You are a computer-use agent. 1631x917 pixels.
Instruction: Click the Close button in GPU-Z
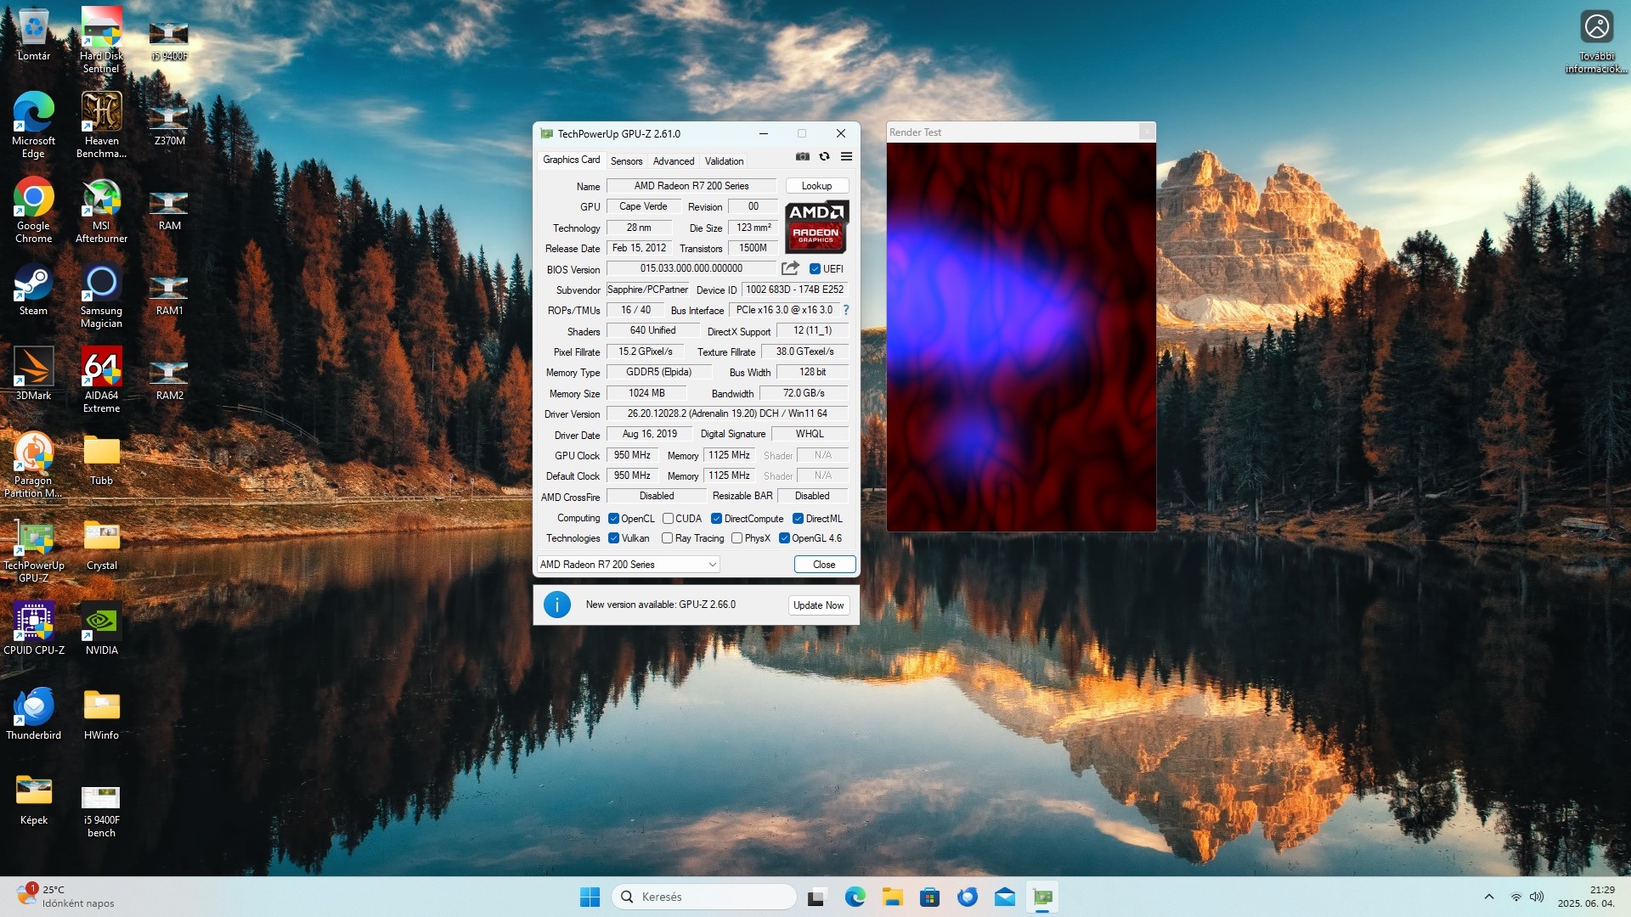point(824,565)
